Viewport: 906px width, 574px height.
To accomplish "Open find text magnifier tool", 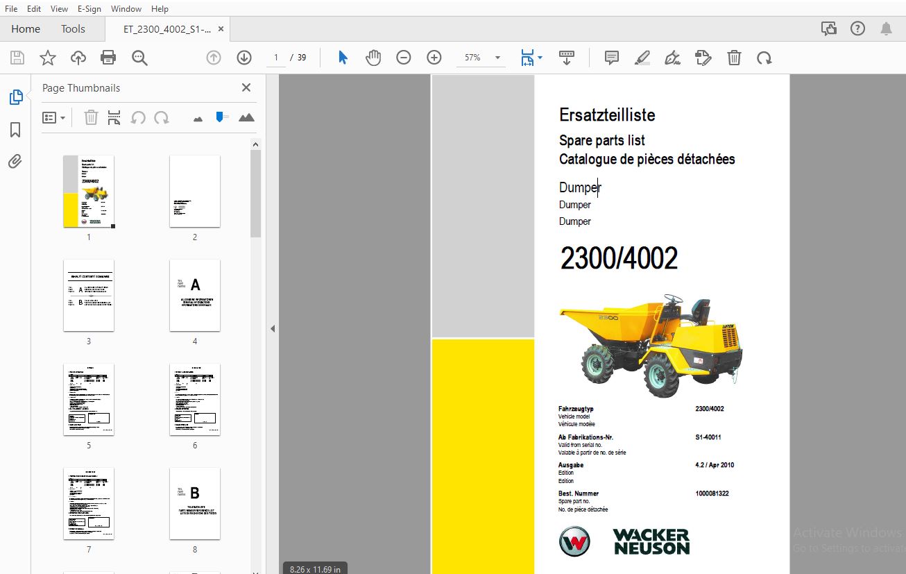I will (140, 58).
